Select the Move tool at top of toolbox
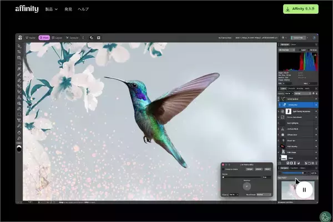Viewport: 333px width, 222px height. point(19,46)
